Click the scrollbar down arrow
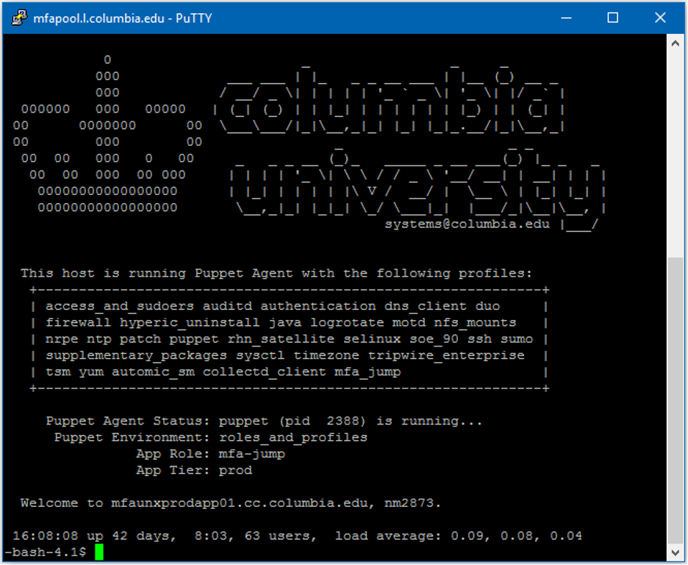Screen dimensions: 688x565 676,552
